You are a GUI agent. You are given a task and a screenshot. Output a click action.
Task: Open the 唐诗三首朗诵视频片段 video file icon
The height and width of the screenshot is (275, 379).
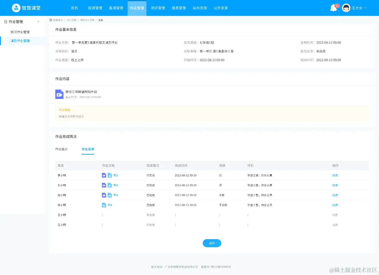point(59,94)
